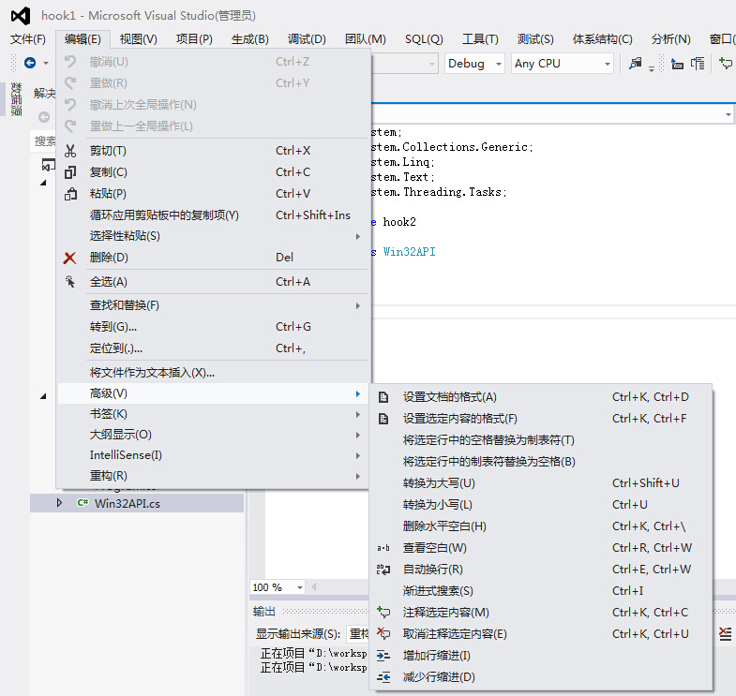Open the Build (生成) menu

click(x=250, y=39)
